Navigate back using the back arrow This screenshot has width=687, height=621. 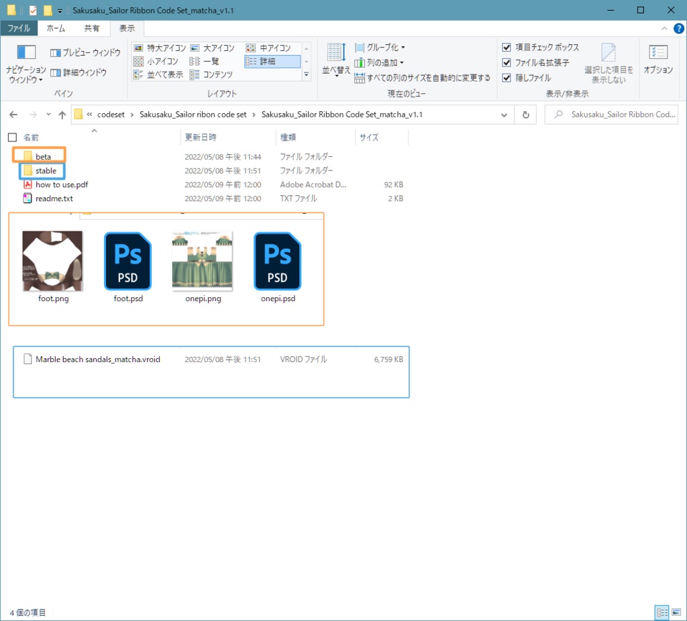pos(13,114)
